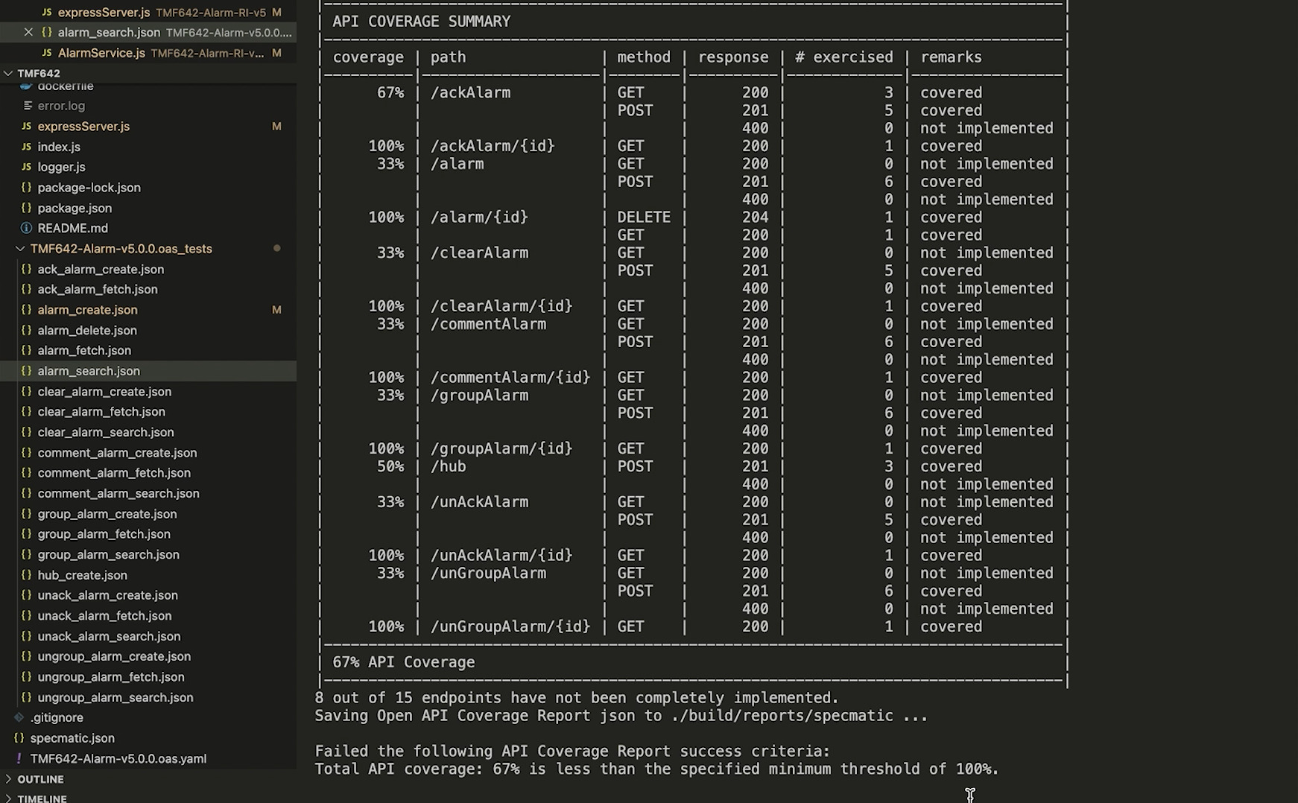1298x803 pixels.
Task: Select ungroup_alarm_search.json in file tree
Action: pos(115,697)
